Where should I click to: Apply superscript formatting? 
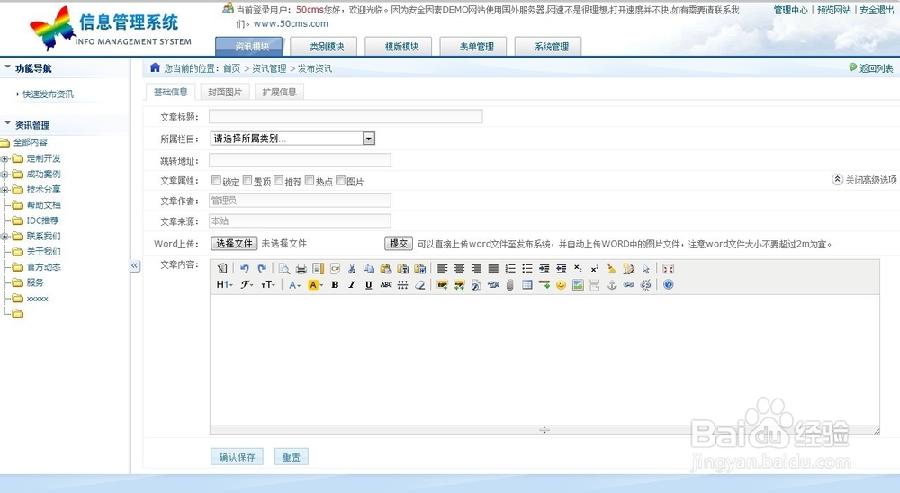[x=595, y=269]
